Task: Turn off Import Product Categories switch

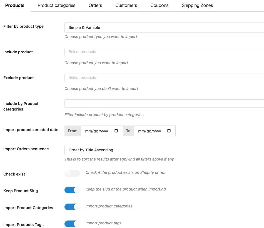Action: coord(72,207)
